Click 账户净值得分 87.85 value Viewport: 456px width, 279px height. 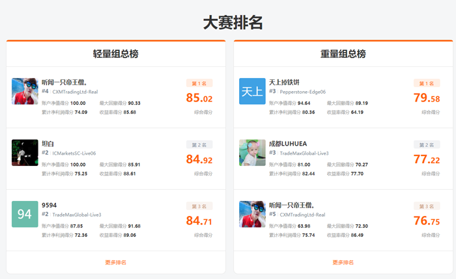coord(76,226)
